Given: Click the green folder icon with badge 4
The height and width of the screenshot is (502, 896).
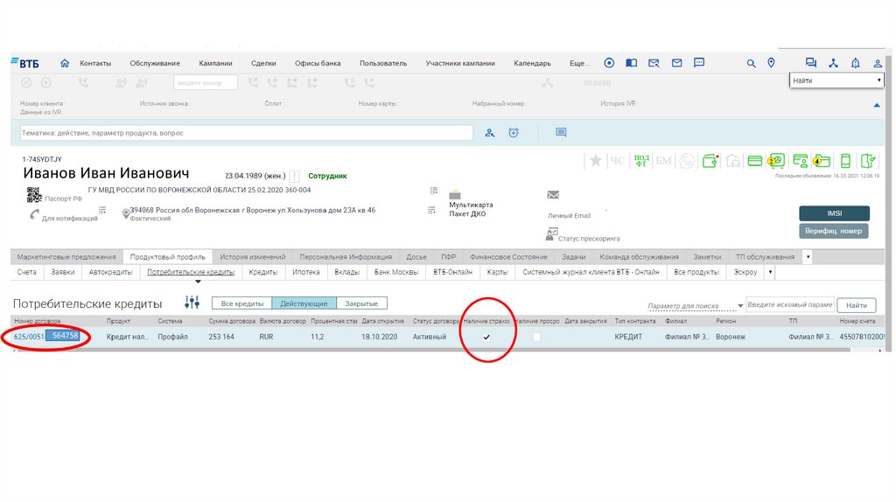Looking at the screenshot, I should (x=822, y=161).
